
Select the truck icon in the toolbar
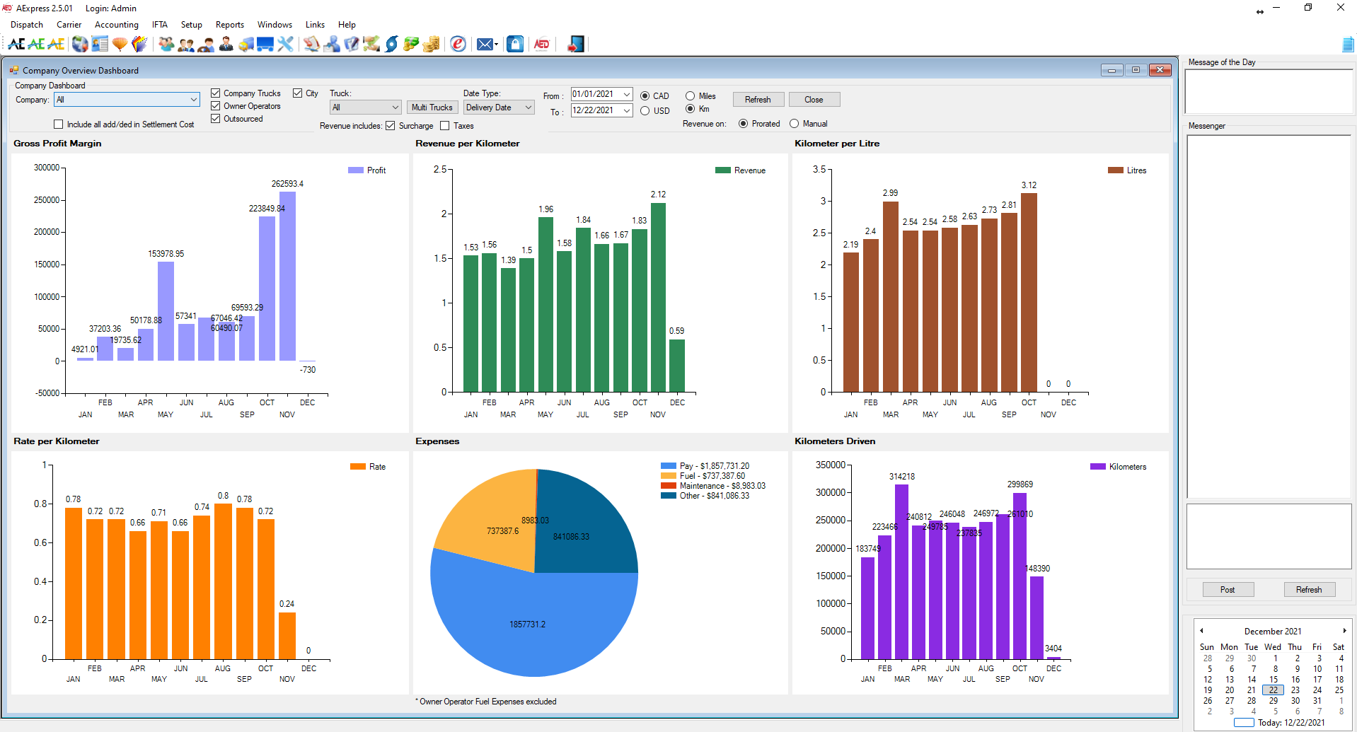point(246,44)
